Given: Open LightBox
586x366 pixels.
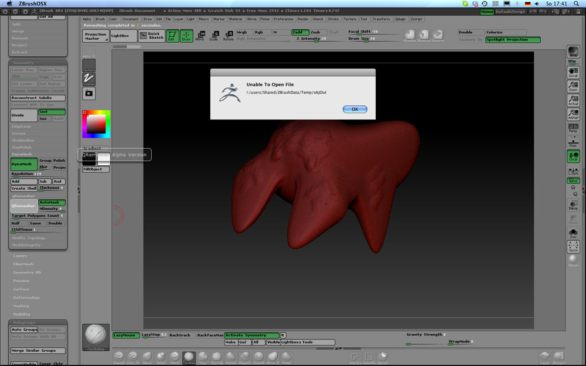Looking at the screenshot, I should click(x=124, y=36).
